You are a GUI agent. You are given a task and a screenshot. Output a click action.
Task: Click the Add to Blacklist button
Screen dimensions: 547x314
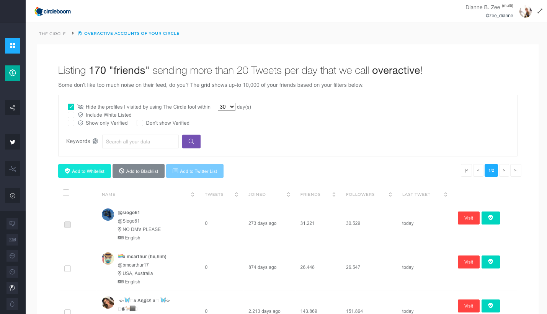(138, 171)
